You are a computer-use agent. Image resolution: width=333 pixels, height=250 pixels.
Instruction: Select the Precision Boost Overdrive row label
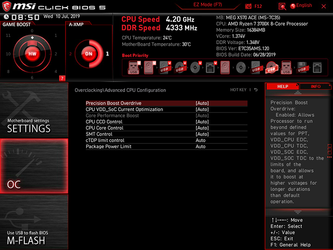(113, 103)
